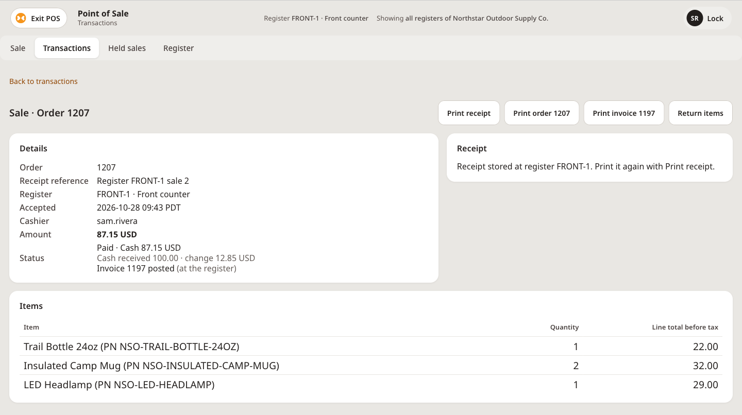Select the Transactions tab
Viewport: 742px width, 415px height.
tap(67, 48)
